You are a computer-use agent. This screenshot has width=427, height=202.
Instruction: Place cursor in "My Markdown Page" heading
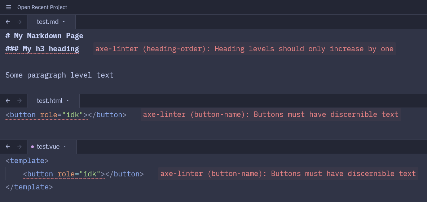tap(48, 36)
